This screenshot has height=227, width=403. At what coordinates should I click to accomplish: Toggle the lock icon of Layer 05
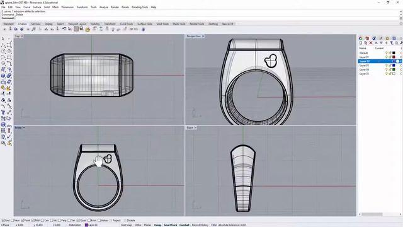click(x=390, y=74)
